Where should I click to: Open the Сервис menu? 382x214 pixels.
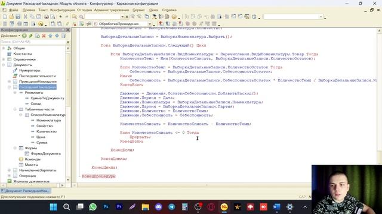[138, 10]
